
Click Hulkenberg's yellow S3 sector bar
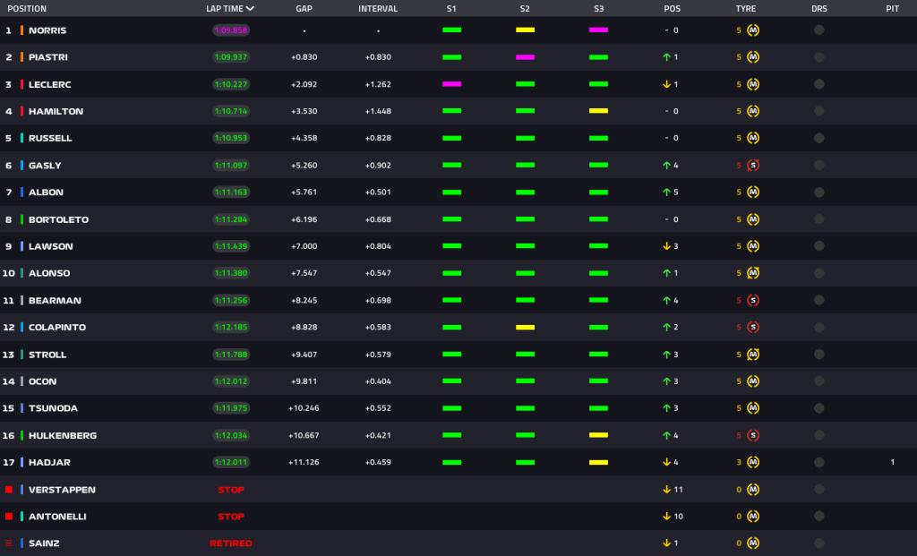pyautogui.click(x=598, y=435)
